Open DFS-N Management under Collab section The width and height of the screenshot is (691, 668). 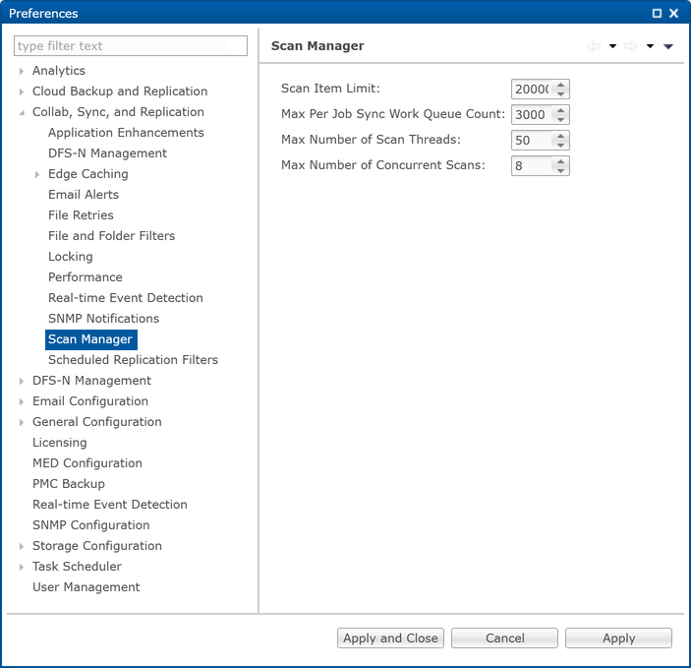[x=107, y=153]
